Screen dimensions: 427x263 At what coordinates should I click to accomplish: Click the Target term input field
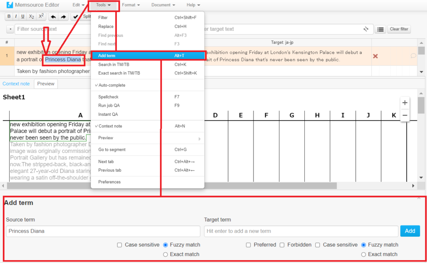coord(301,231)
